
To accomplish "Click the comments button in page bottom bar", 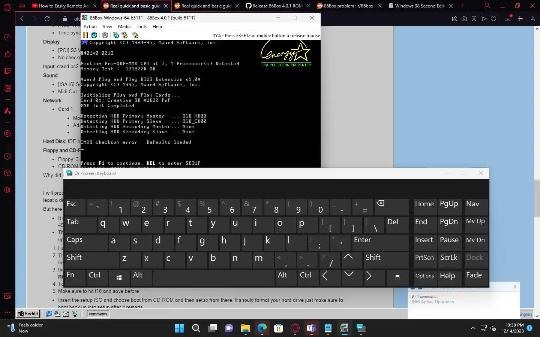I will [x=98, y=314].
